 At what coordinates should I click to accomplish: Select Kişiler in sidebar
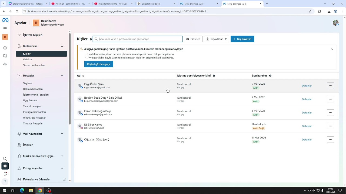(41, 54)
